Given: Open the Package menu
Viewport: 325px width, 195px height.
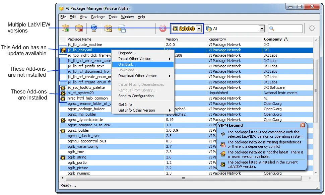Looking at the screenshot, I should click(98, 17).
